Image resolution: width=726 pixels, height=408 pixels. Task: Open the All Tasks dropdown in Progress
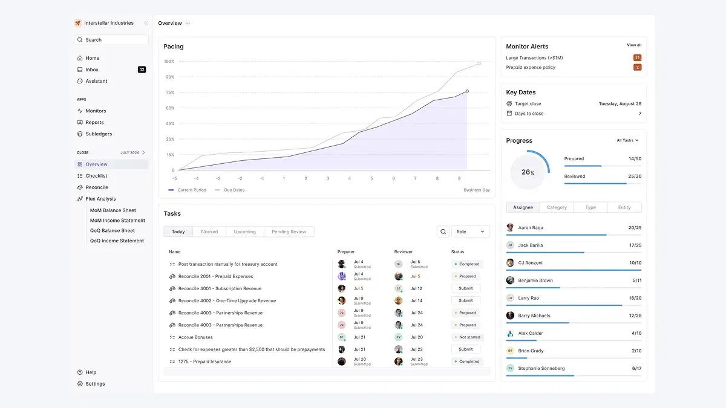pos(627,140)
